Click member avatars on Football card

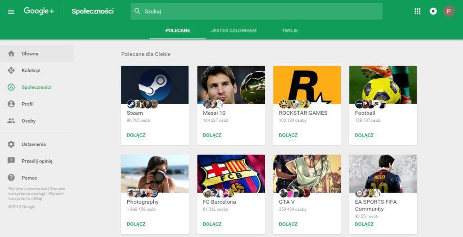370,104
